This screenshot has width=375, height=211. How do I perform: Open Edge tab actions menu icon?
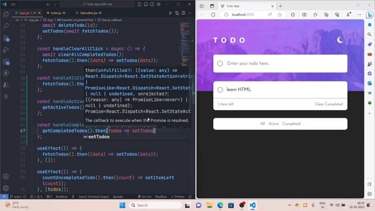pos(212,6)
